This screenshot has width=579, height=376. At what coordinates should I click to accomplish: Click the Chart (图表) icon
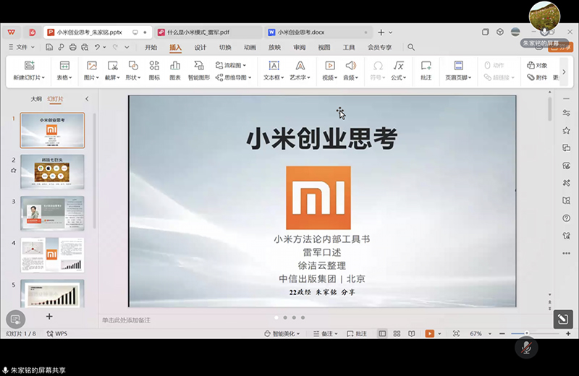click(x=175, y=66)
